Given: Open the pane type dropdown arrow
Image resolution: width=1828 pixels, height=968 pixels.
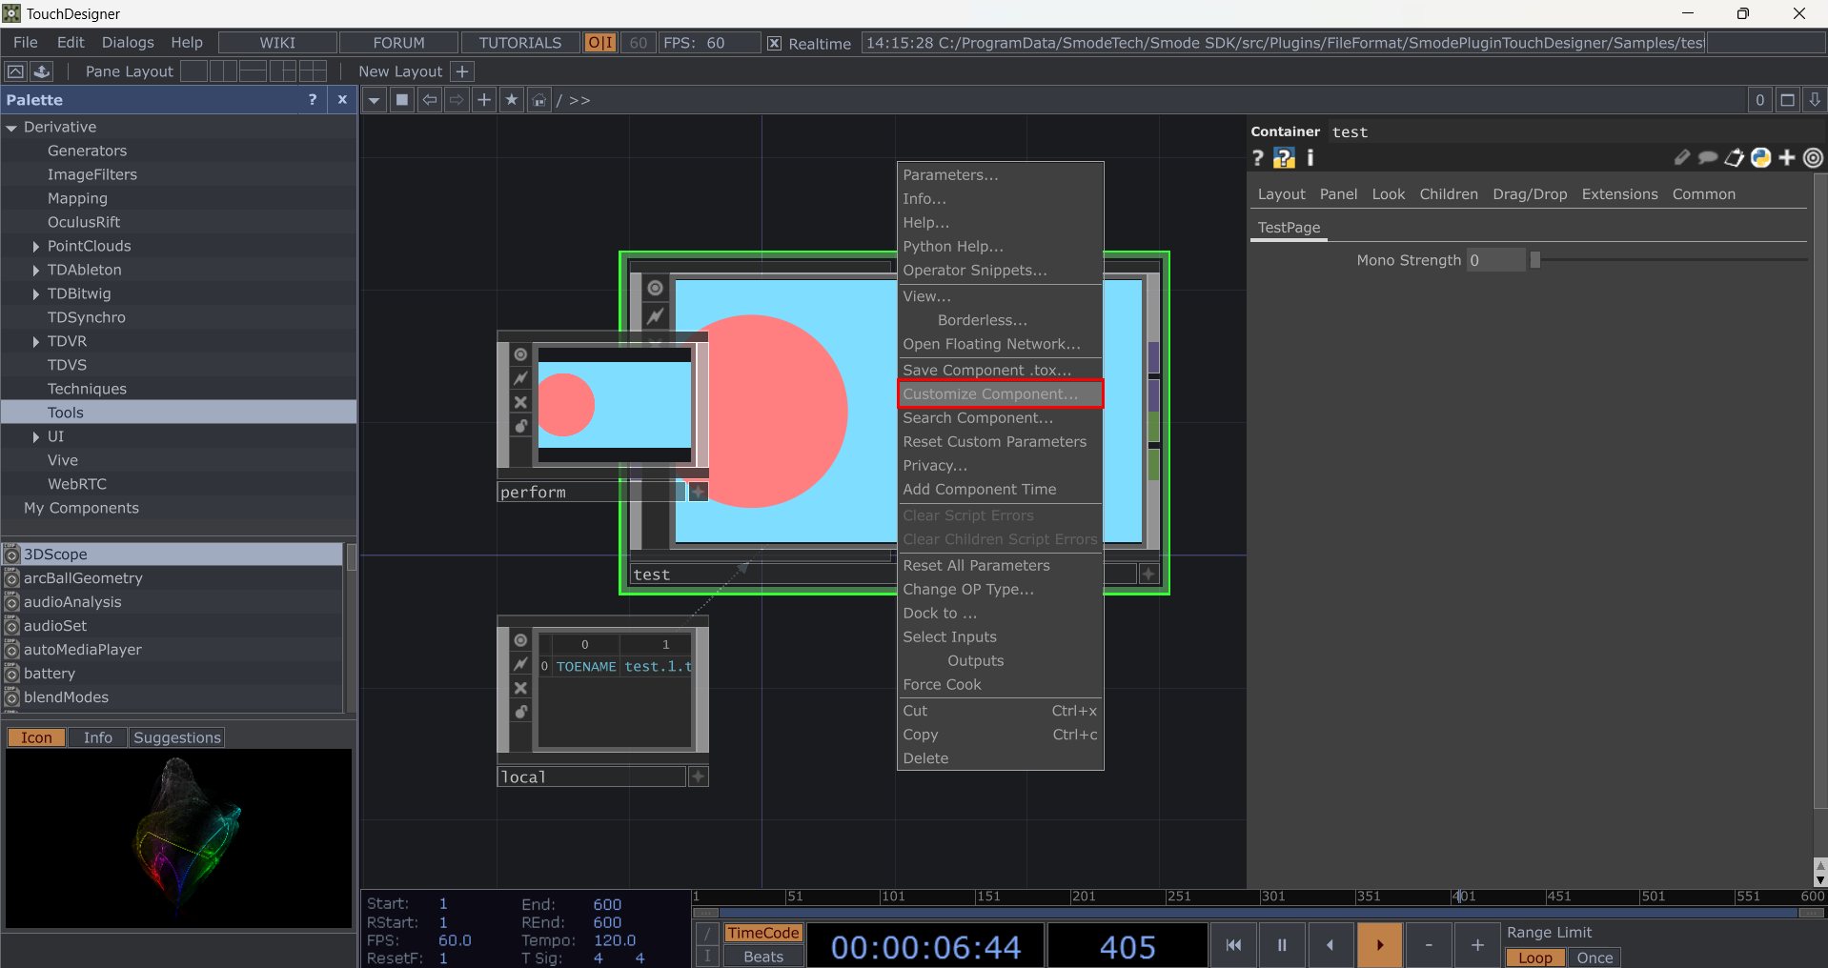Looking at the screenshot, I should click(x=375, y=100).
